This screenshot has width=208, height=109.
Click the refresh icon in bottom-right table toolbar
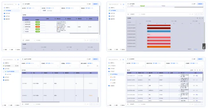point(195,70)
